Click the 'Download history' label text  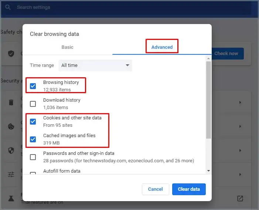(x=62, y=100)
